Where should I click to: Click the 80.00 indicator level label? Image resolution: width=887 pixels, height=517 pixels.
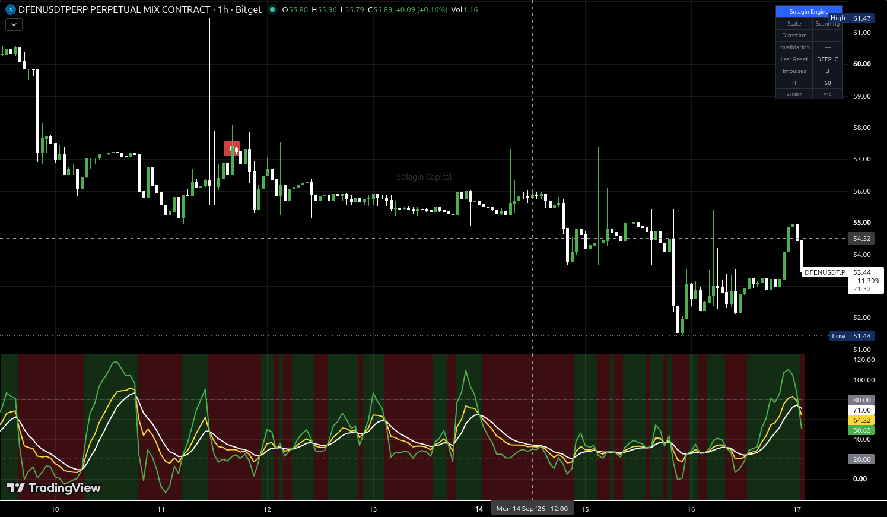pos(861,400)
